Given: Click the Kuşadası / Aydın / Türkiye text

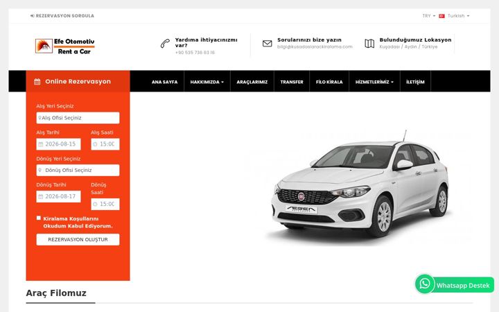Looking at the screenshot, I should [408, 47].
